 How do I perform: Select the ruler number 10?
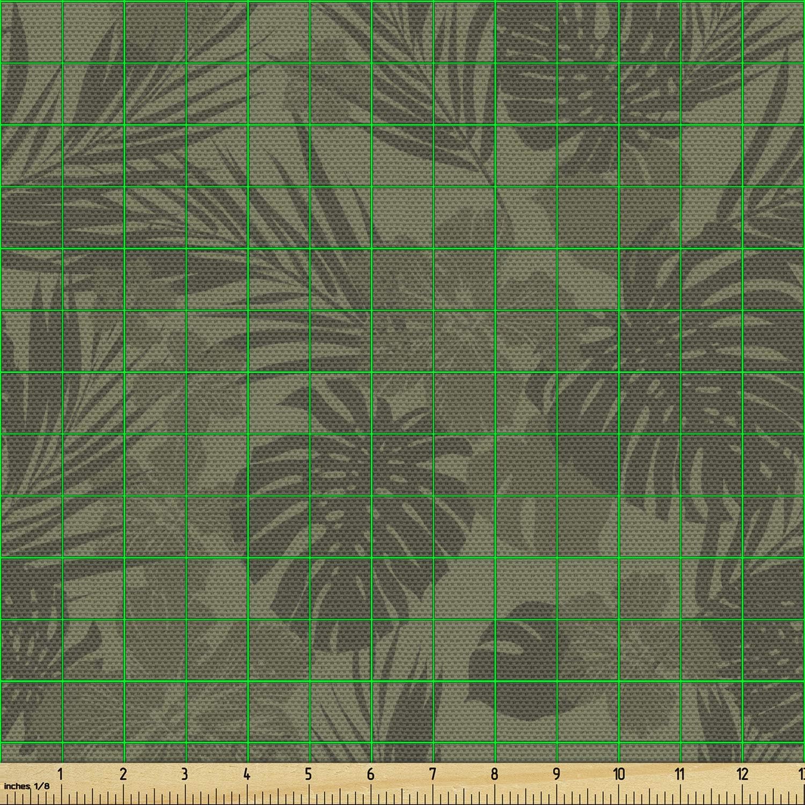pos(619,774)
